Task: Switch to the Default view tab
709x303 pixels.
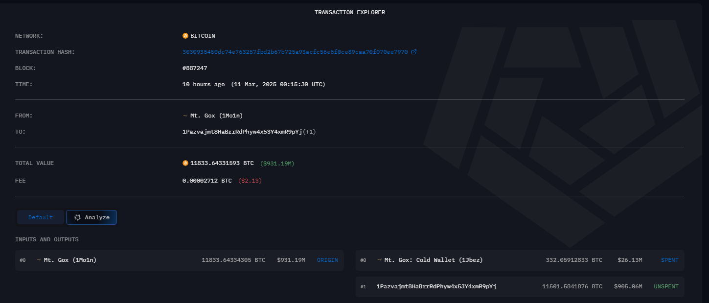Action: click(41, 217)
